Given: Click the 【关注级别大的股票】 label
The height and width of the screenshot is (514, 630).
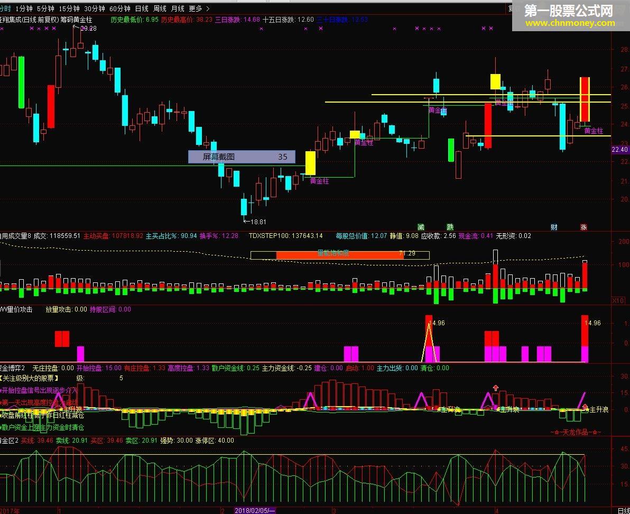Looking at the screenshot, I should [29, 378].
